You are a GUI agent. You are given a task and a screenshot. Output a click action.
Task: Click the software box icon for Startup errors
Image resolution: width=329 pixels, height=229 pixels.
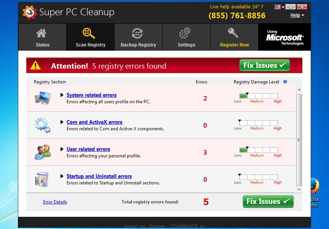42,179
